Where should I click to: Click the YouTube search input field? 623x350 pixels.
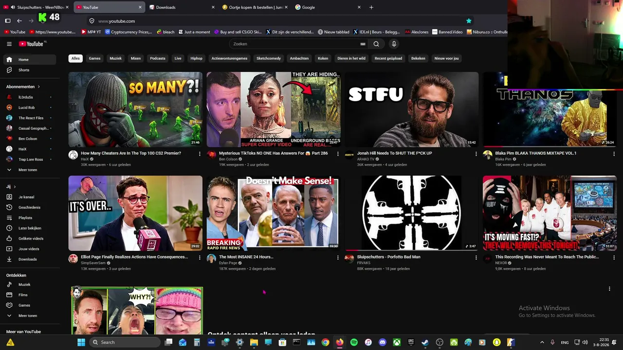click(x=296, y=44)
